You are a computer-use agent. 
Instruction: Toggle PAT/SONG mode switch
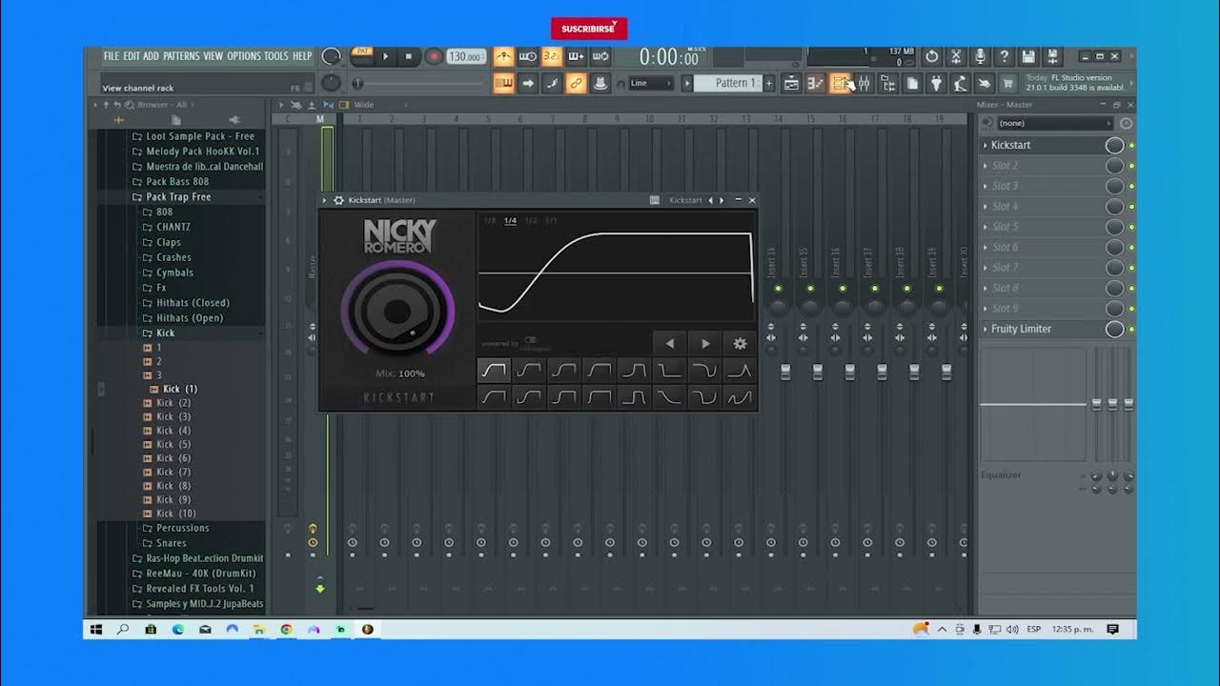362,56
